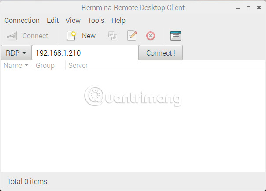Screen dimensions: 266x191
Task: Open the Tools menu
Action: (x=96, y=21)
